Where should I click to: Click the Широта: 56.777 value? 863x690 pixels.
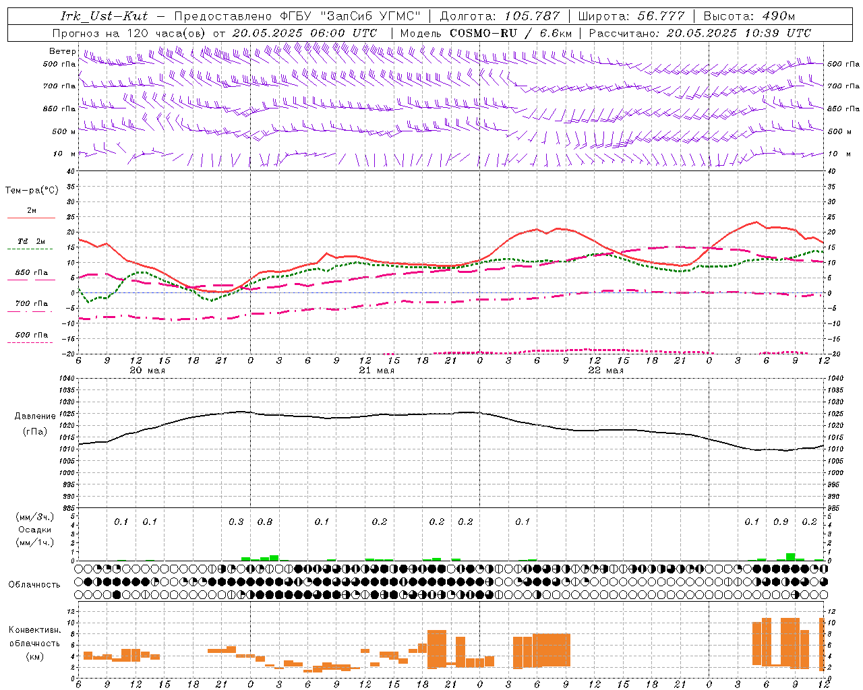pos(632,16)
